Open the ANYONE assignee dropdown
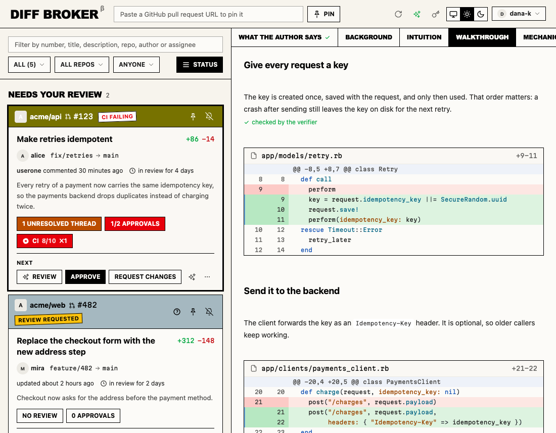The image size is (556, 433). click(136, 65)
